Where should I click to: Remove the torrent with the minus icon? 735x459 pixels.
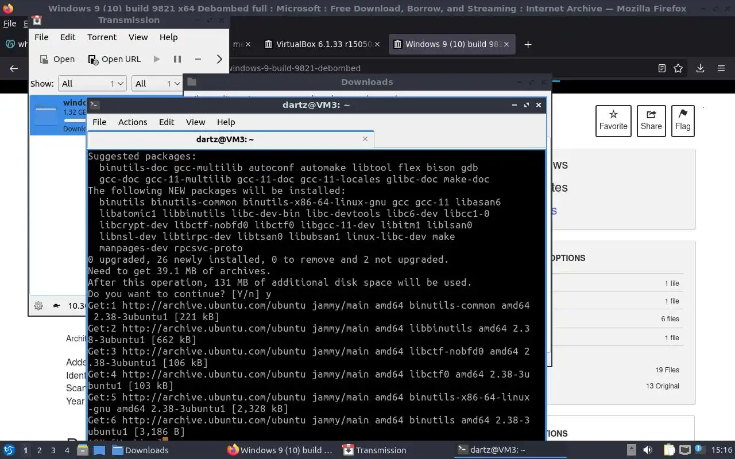coord(198,59)
